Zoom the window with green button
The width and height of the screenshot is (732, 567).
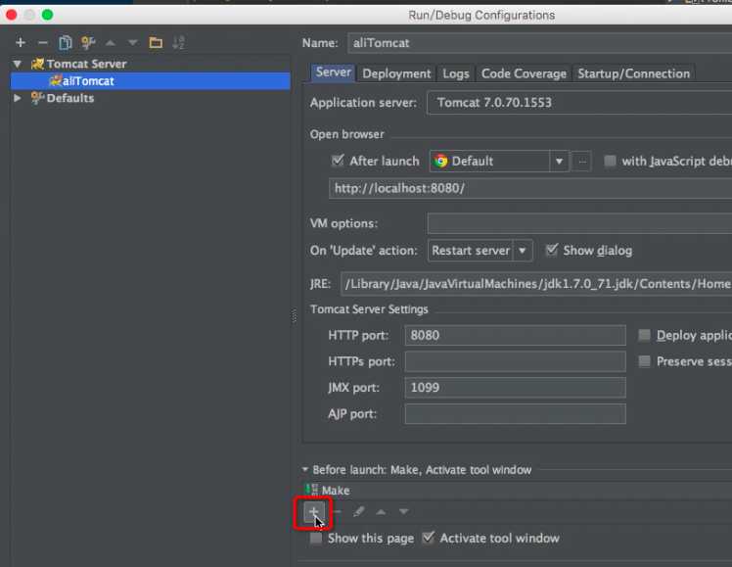(47, 15)
